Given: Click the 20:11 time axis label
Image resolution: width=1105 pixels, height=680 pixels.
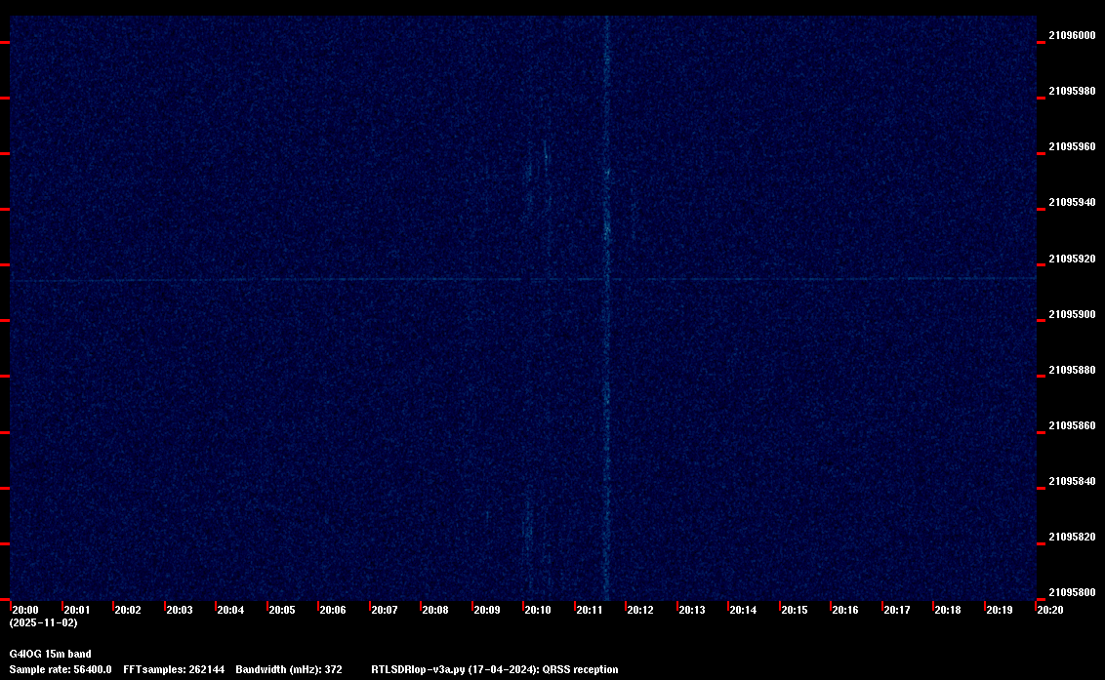Looking at the screenshot, I should 590,610.
